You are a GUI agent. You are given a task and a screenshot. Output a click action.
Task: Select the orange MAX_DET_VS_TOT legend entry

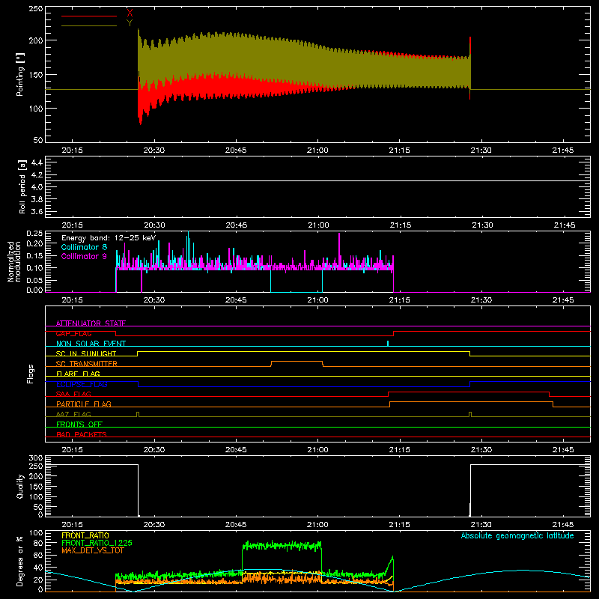point(92,550)
